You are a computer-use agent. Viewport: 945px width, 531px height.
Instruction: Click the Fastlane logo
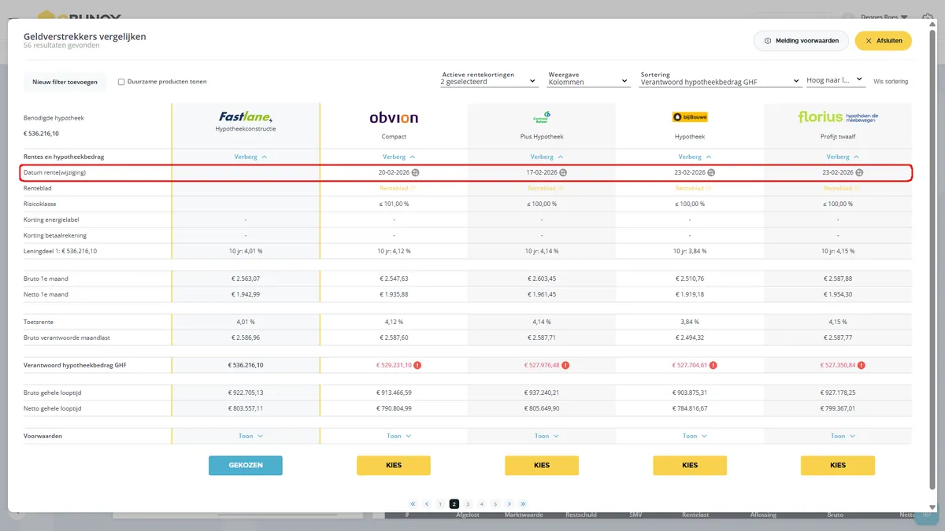pos(246,117)
